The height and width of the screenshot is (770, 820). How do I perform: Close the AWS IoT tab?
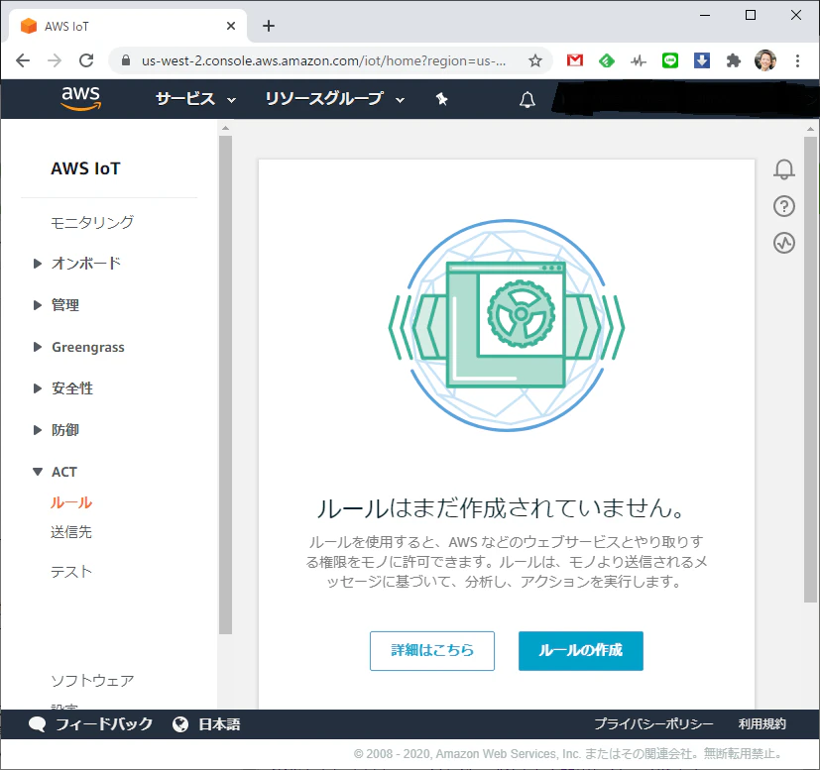(231, 26)
